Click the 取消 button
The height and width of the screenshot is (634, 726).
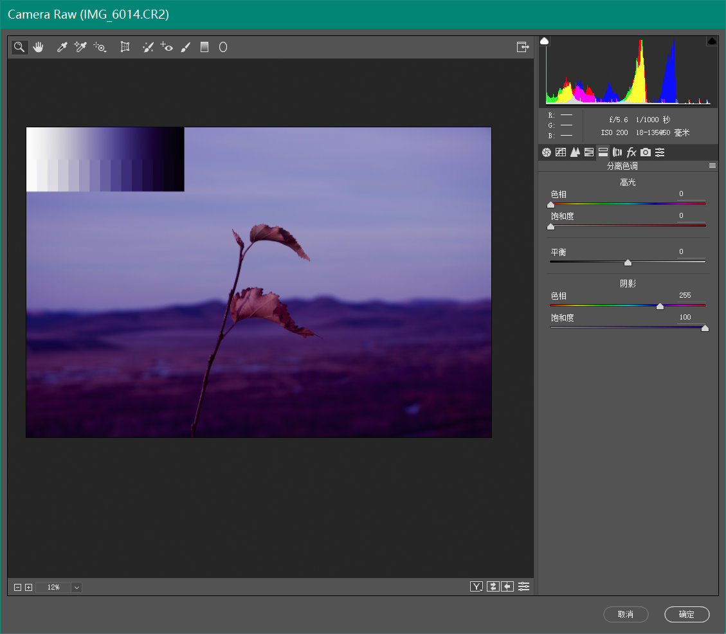pyautogui.click(x=626, y=615)
